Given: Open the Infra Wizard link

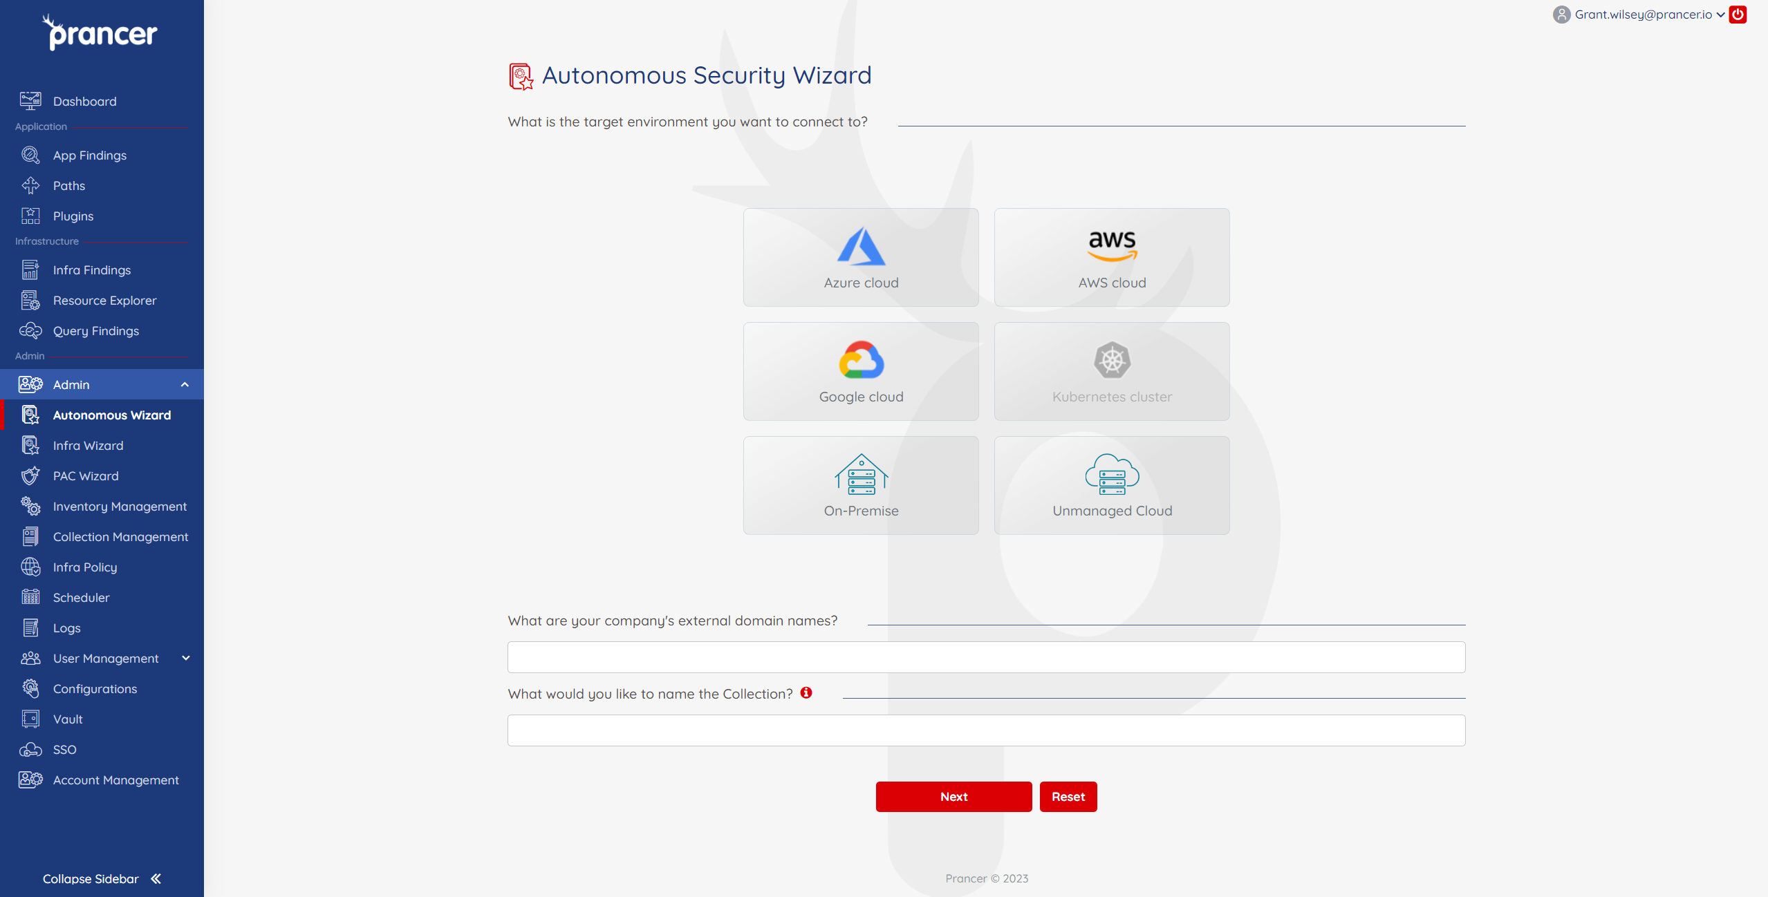Looking at the screenshot, I should (x=89, y=445).
